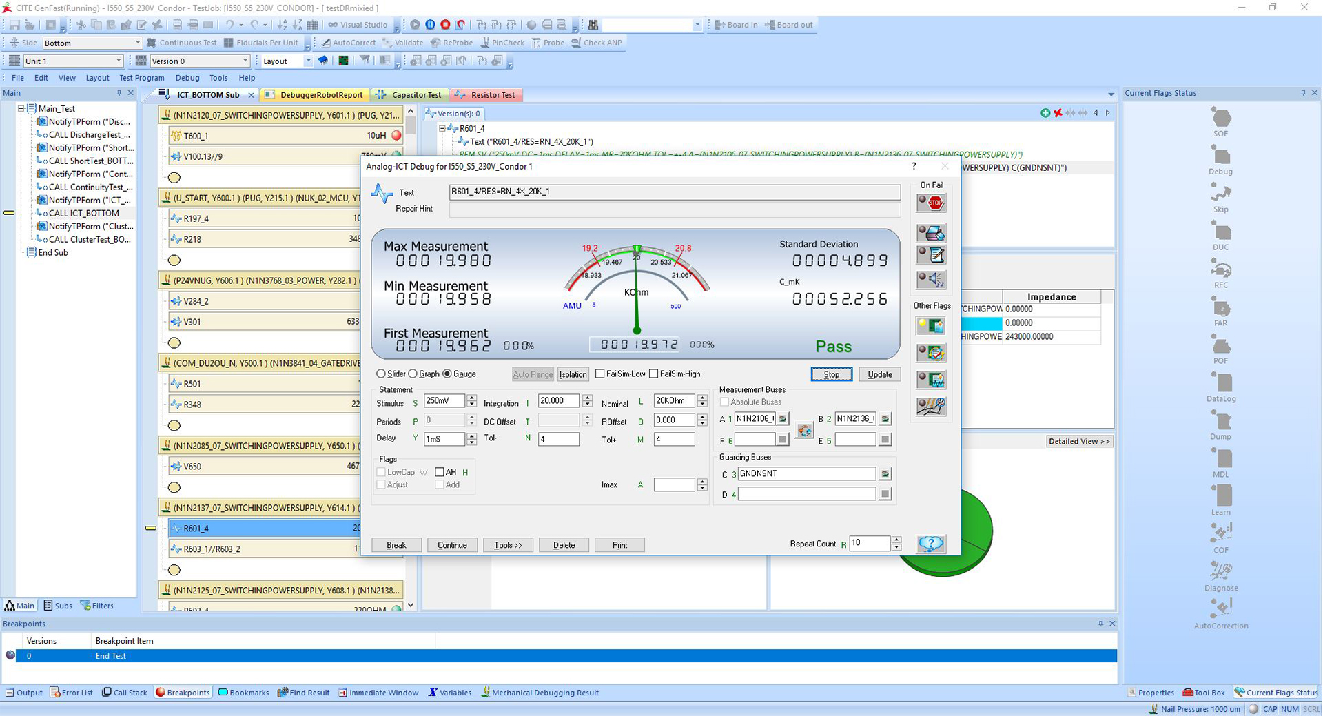
Task: Click the toolbar Run (play) icon
Action: click(x=415, y=25)
